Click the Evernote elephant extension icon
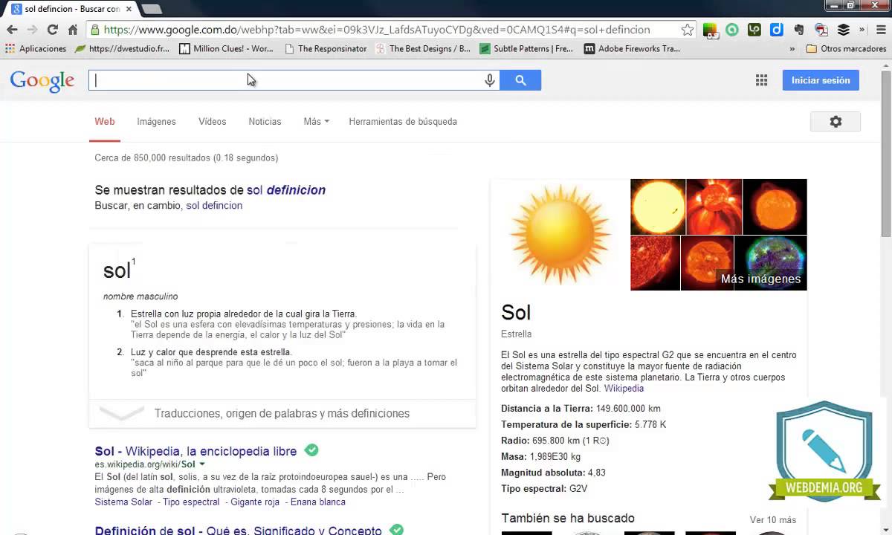Screen dimensions: 892x535 click(799, 30)
